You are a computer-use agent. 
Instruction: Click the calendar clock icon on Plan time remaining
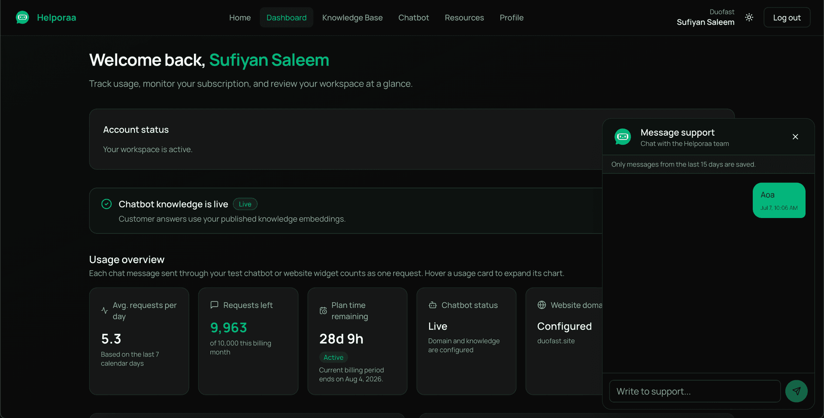click(323, 310)
